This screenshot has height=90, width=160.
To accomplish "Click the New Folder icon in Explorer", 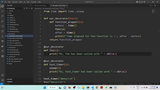I will point(27,8).
